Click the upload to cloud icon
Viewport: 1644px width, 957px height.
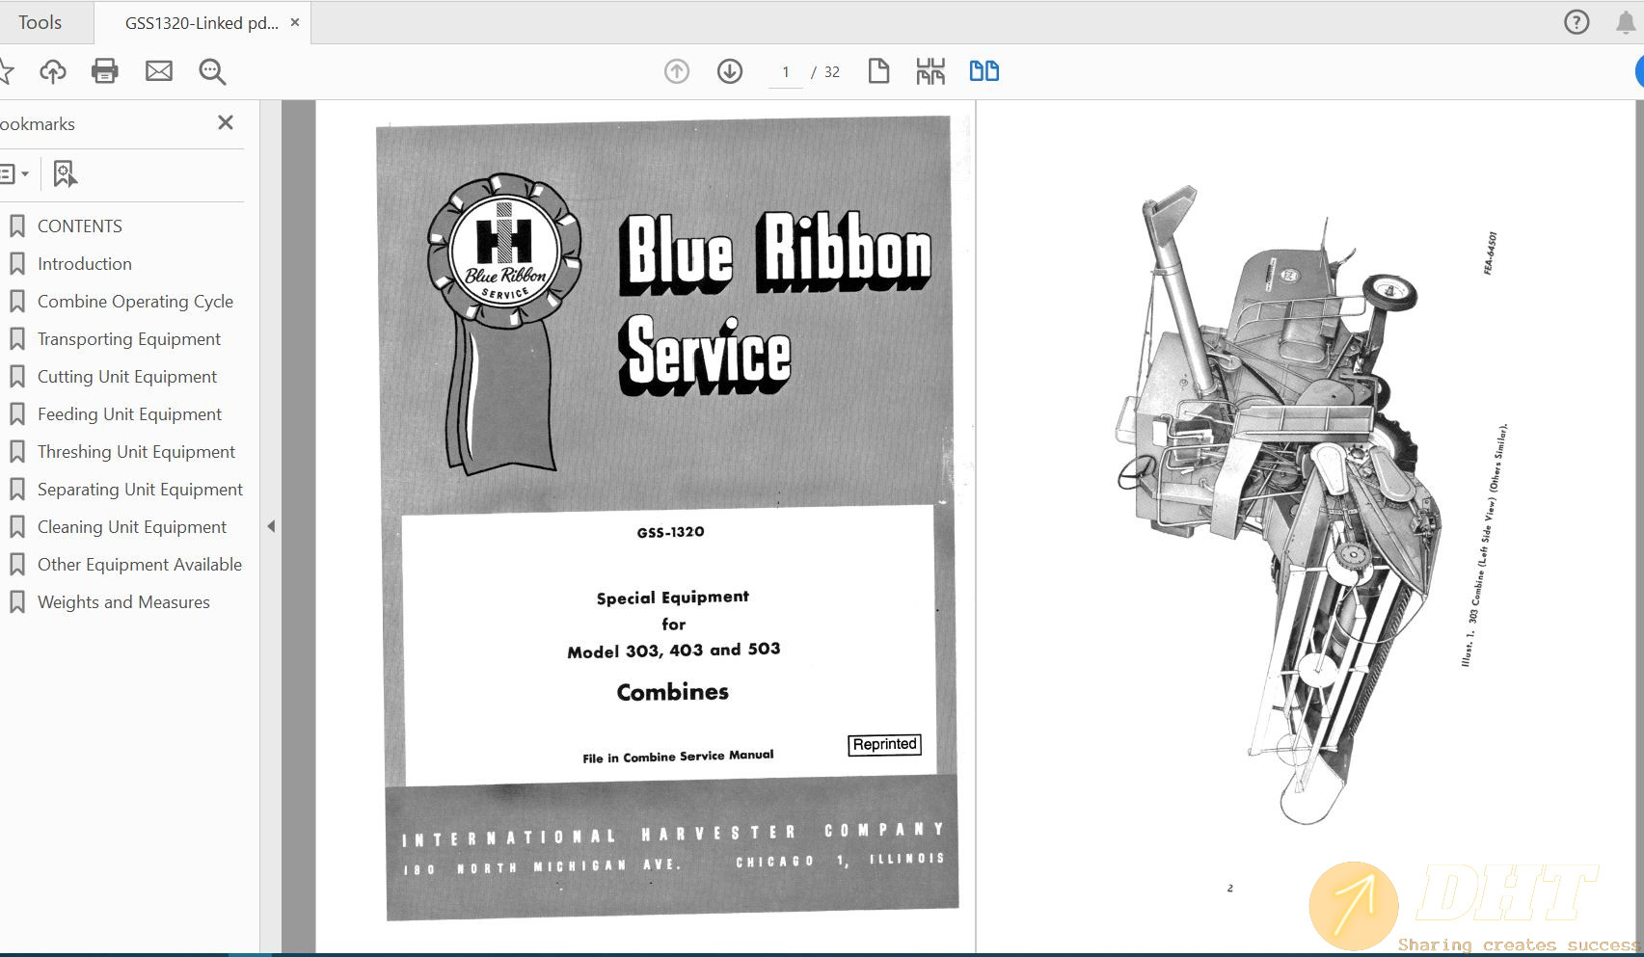[53, 71]
